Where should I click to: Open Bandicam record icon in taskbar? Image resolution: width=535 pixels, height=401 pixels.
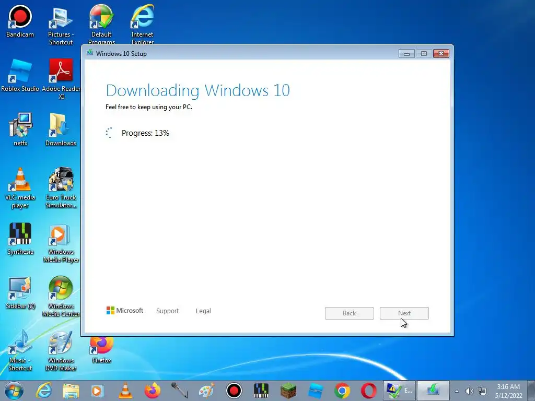[234, 391]
